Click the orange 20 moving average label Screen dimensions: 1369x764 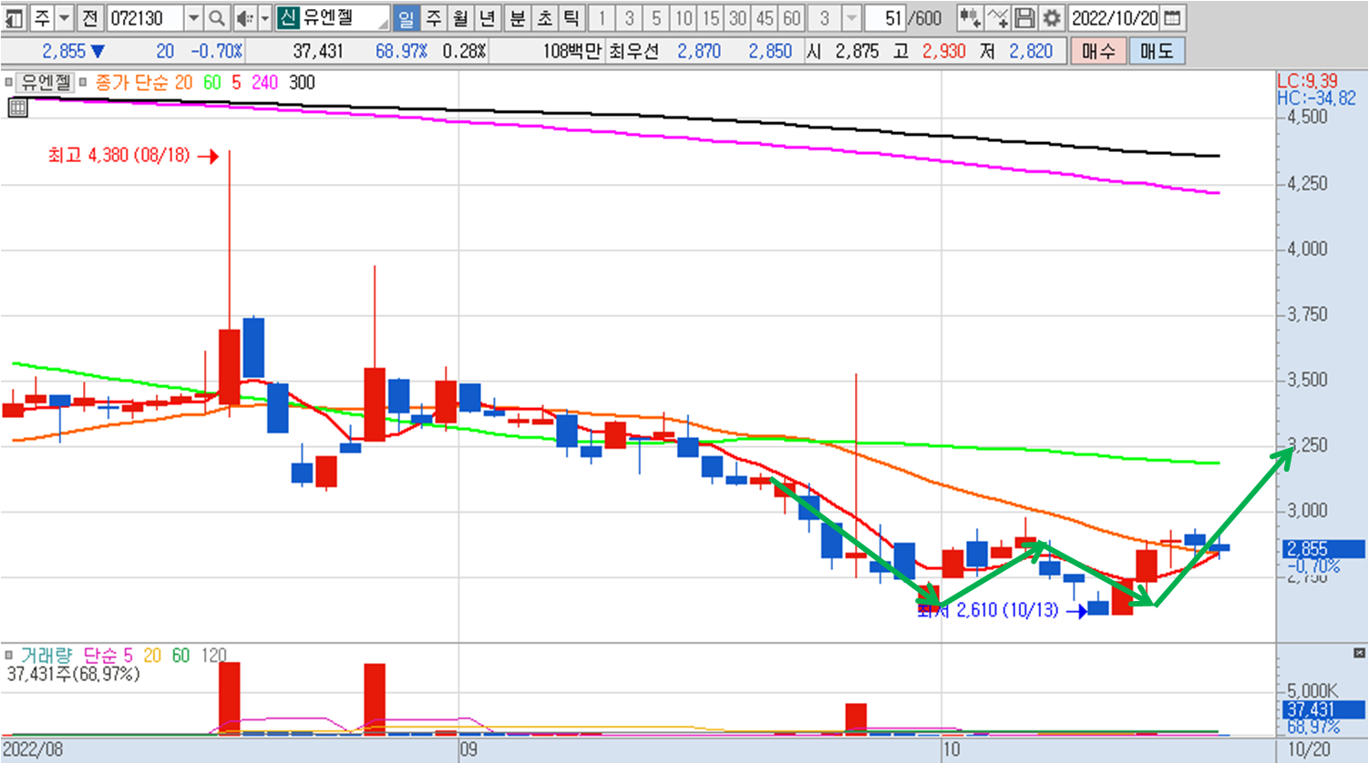183,83
